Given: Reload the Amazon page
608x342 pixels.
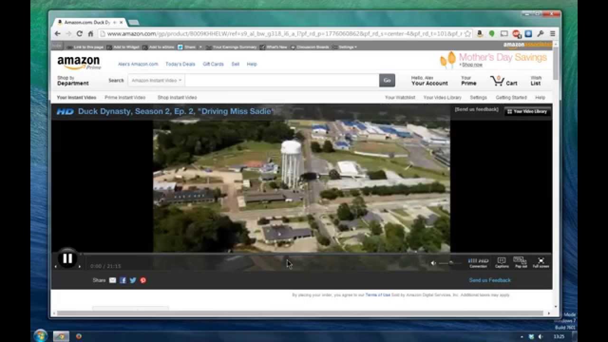Looking at the screenshot, I should (79, 34).
